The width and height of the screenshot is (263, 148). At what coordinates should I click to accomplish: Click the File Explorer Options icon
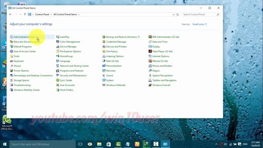click(x=58, y=51)
